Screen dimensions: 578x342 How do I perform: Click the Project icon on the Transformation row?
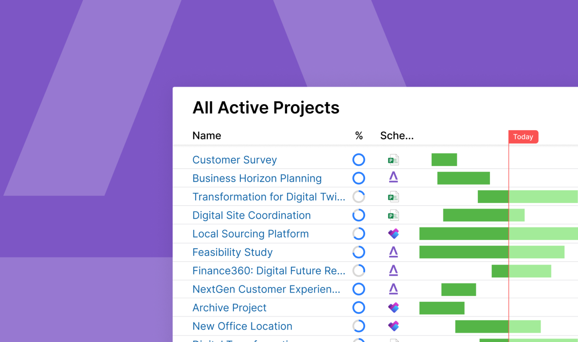pyautogui.click(x=393, y=196)
